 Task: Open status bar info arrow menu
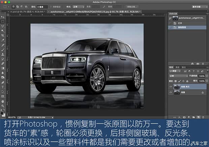click(53, 118)
